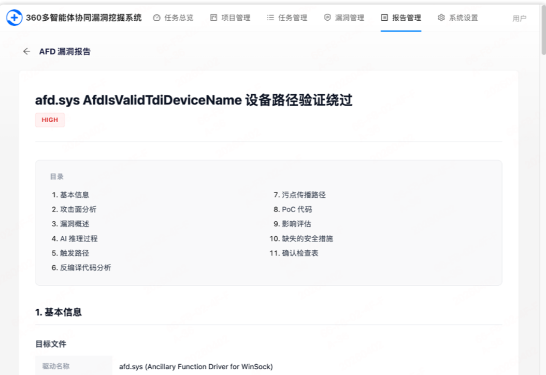
Task: Click the report icon for 报告管理
Action: (x=384, y=18)
